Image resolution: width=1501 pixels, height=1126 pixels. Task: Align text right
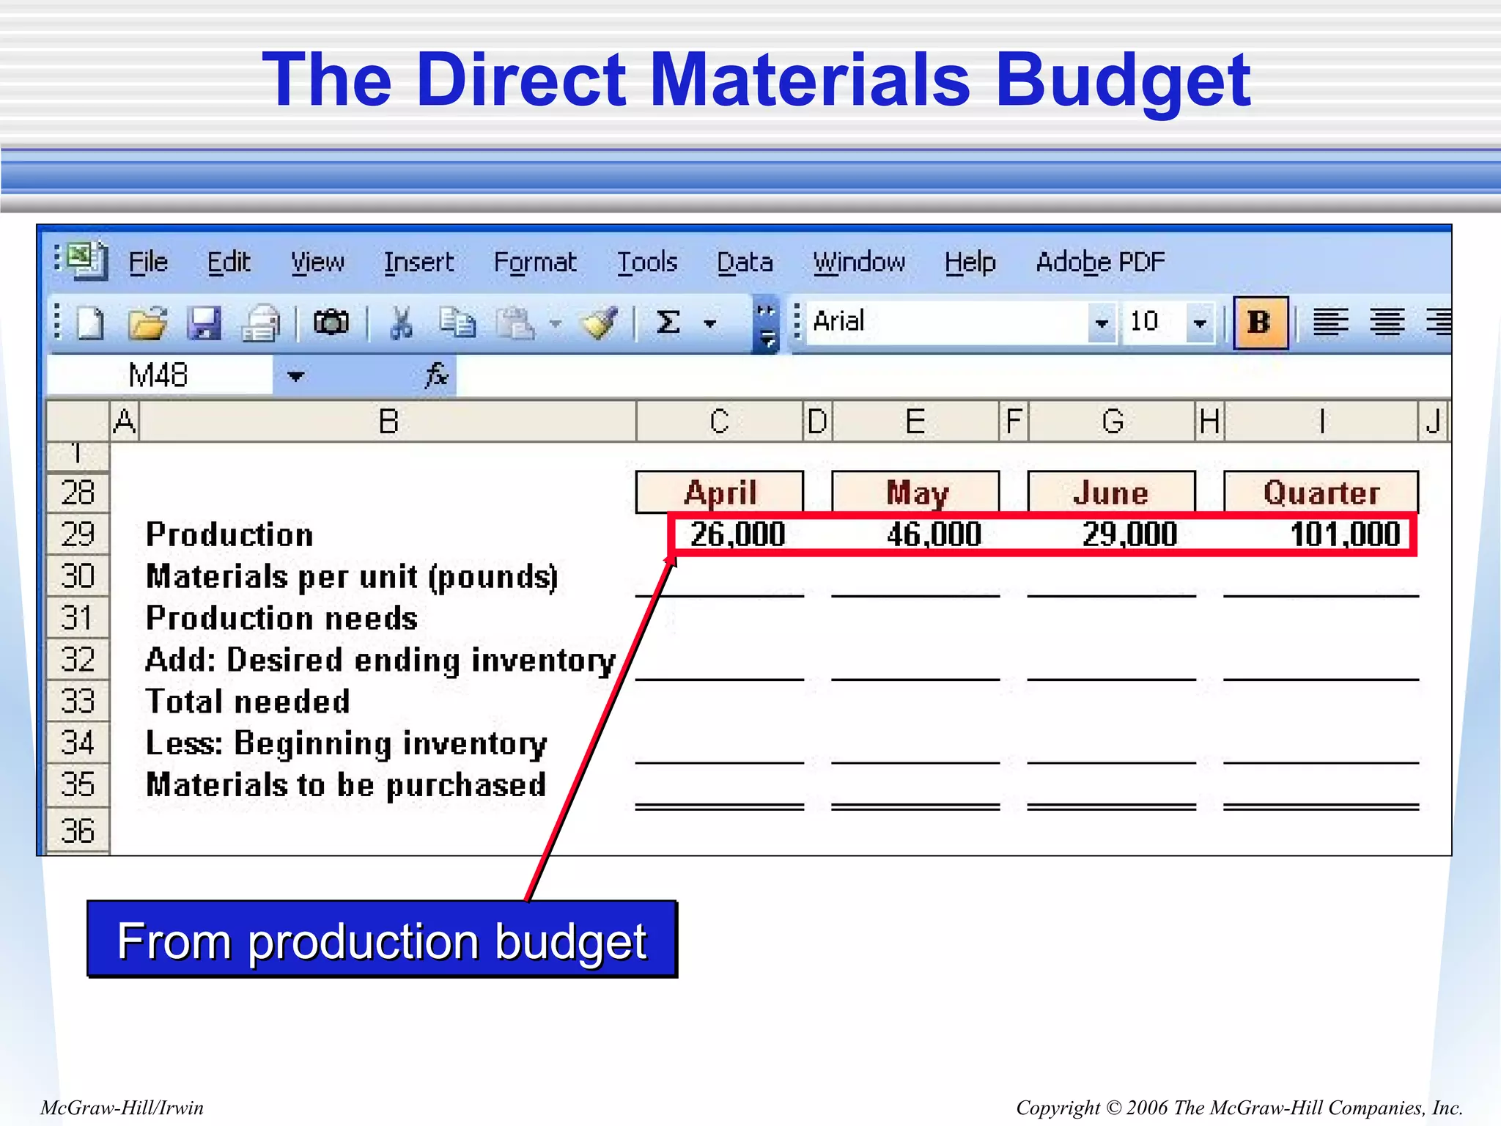tap(1439, 322)
